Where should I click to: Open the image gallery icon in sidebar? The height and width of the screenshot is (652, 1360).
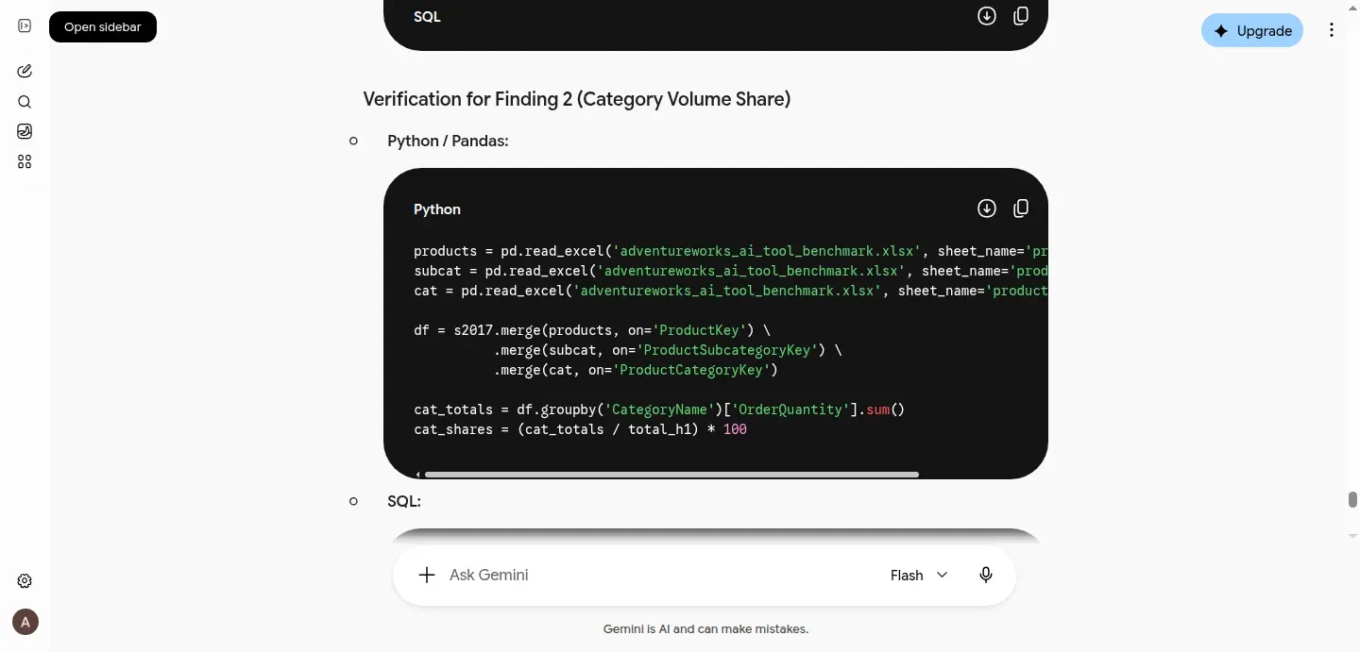[25, 131]
